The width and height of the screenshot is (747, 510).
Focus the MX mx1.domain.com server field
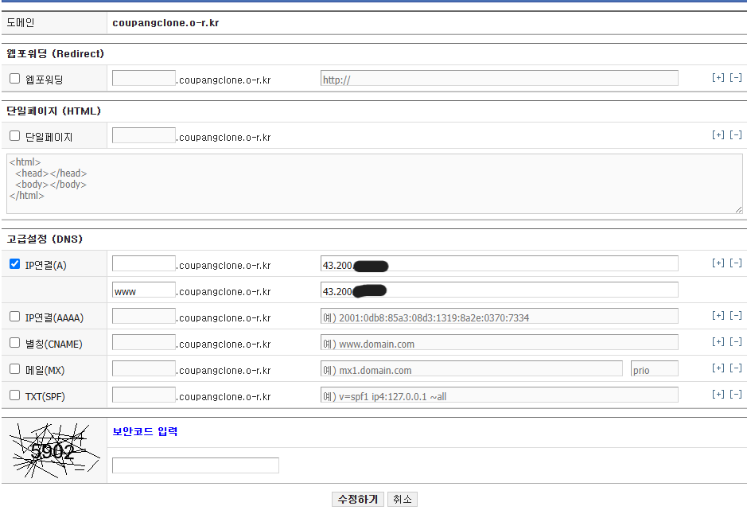click(472, 368)
